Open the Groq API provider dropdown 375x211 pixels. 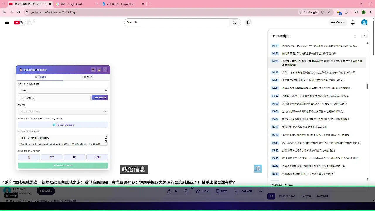pyautogui.click(x=63, y=91)
